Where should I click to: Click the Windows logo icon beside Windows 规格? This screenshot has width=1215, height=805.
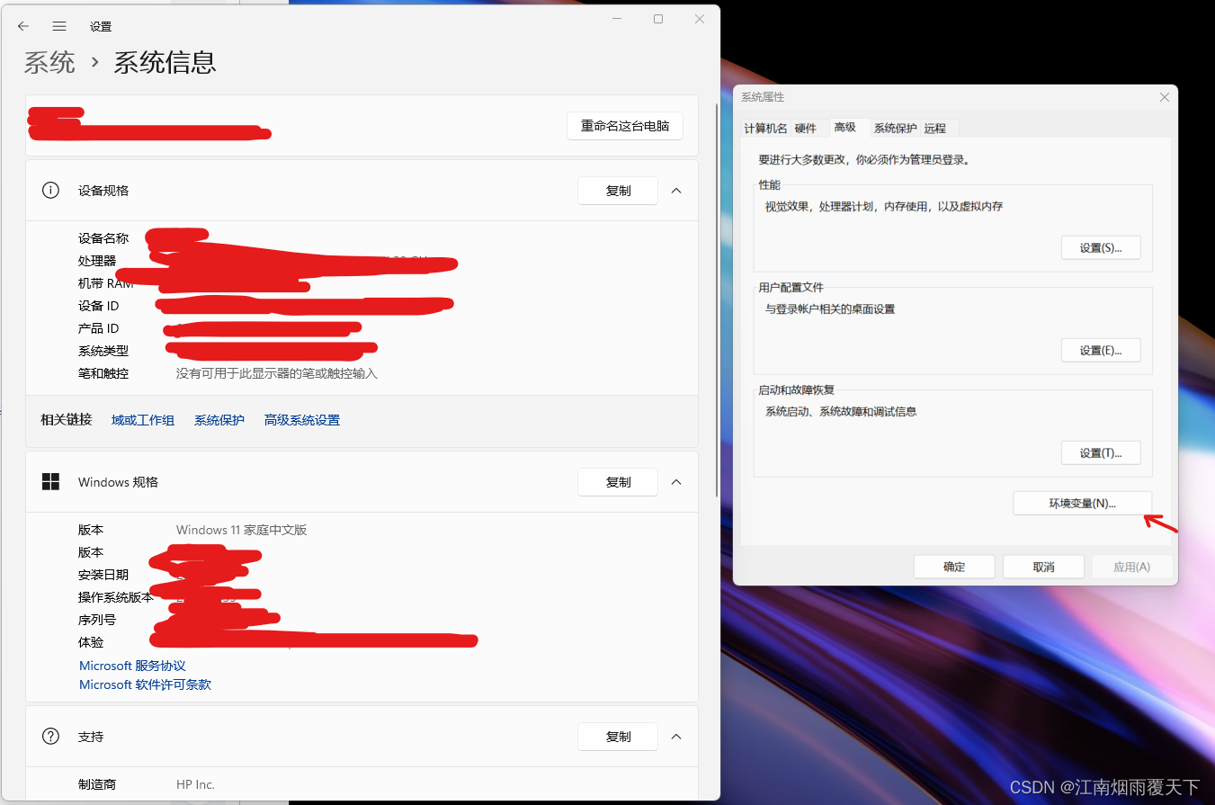pyautogui.click(x=50, y=481)
